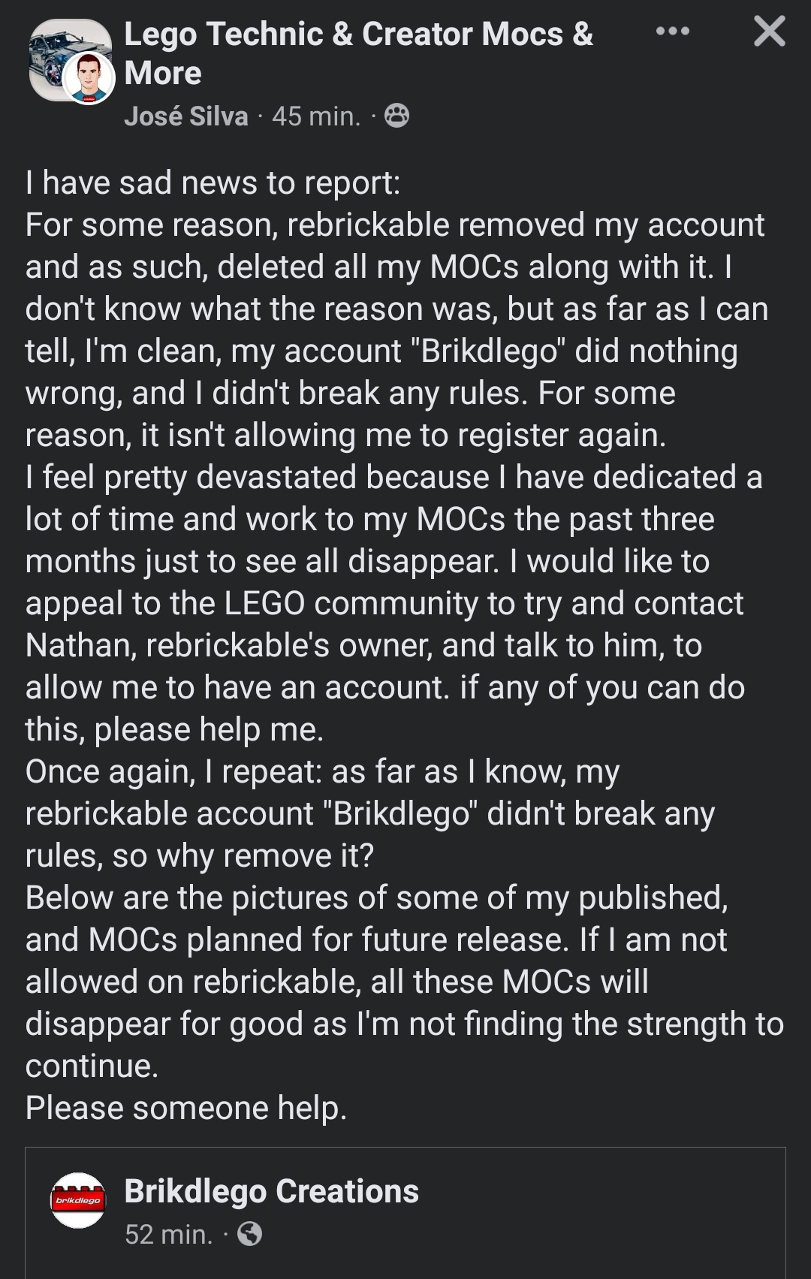Select the 45 min. post timestamp
The image size is (811, 1279).
(316, 116)
